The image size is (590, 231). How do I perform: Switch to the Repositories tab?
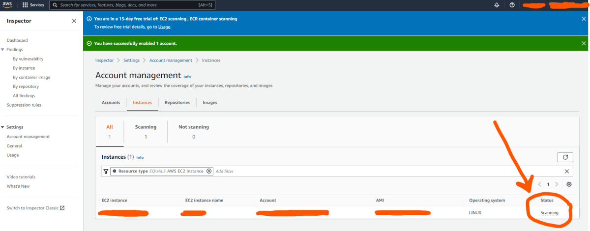pyautogui.click(x=177, y=102)
